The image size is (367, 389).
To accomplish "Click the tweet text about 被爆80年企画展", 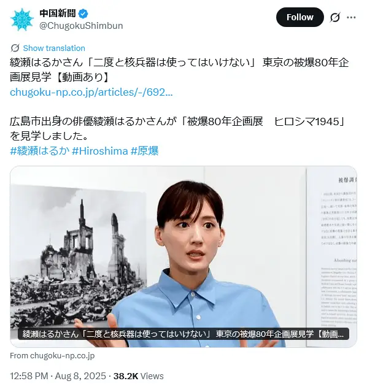I will pos(177,129).
